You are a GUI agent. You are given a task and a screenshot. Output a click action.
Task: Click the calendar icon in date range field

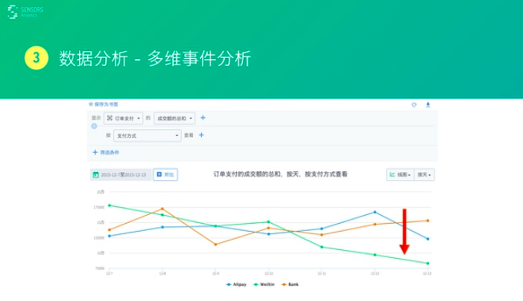click(96, 174)
